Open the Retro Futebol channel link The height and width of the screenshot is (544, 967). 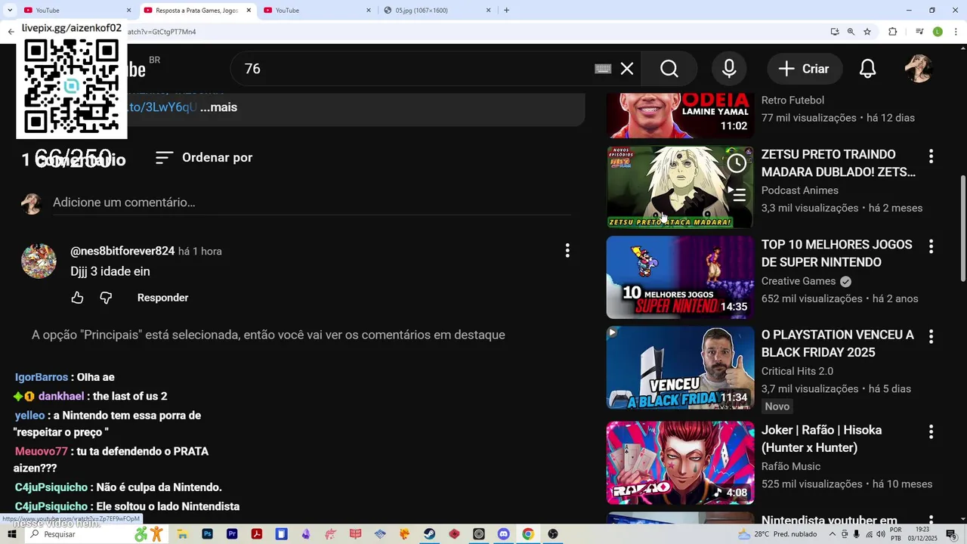point(792,100)
